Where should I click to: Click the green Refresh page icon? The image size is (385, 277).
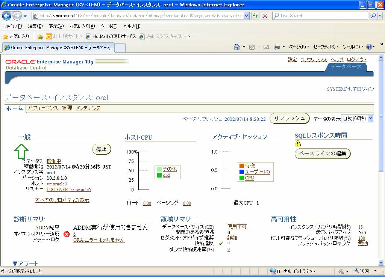255,16
